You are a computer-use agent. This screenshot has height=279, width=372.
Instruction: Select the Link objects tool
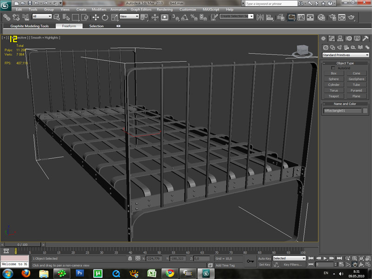7,17
